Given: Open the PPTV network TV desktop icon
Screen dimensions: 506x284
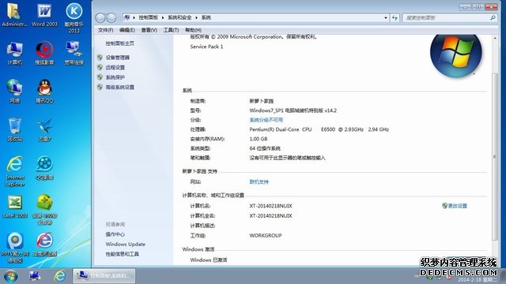Looking at the screenshot, I should click(x=15, y=248).
